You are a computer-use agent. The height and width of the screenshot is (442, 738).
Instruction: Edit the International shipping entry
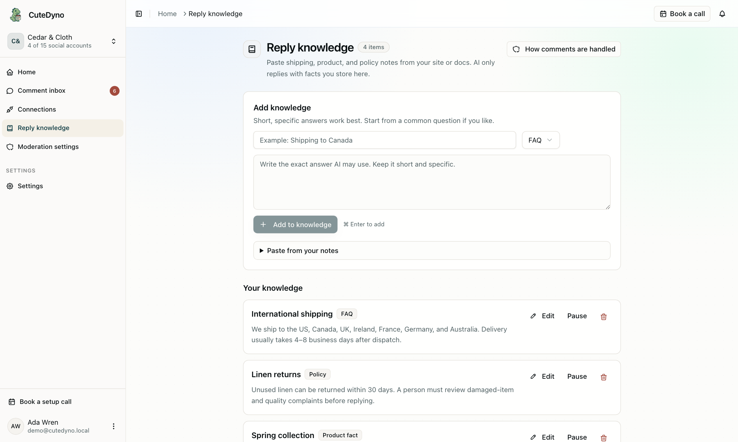(542, 316)
